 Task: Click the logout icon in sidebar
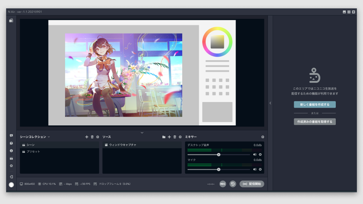click(x=11, y=177)
